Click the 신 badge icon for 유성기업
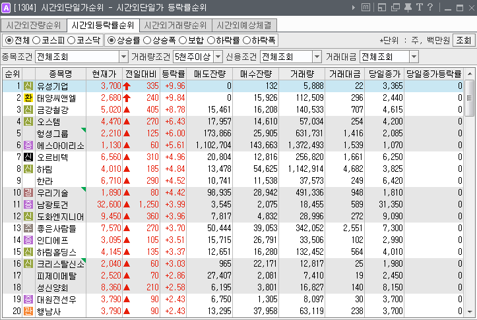The height and width of the screenshot is (320, 477). pyautogui.click(x=28, y=86)
